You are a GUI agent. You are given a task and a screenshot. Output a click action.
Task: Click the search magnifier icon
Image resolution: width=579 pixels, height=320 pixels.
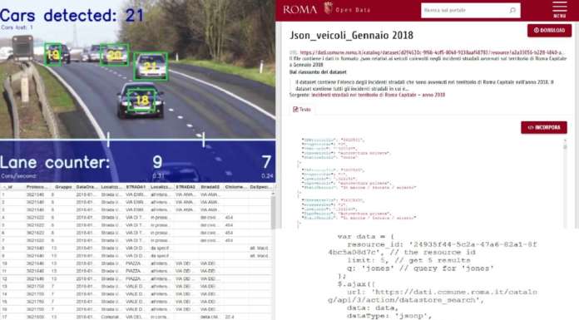[512, 10]
